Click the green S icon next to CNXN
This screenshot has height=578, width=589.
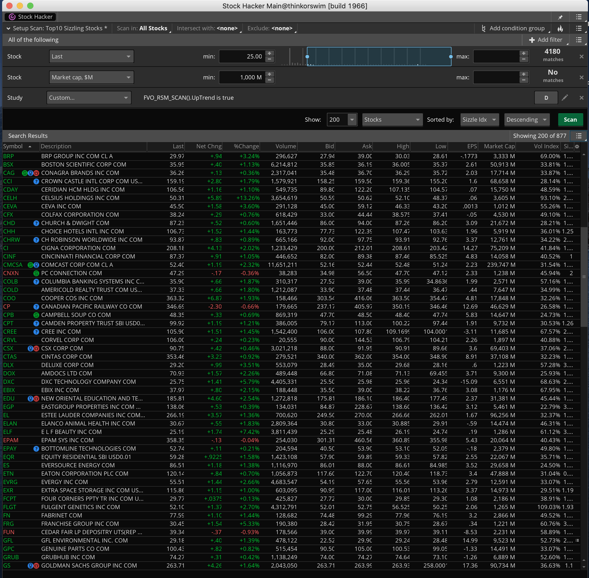point(36,273)
